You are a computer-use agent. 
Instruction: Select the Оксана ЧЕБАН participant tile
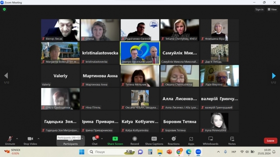(140, 99)
